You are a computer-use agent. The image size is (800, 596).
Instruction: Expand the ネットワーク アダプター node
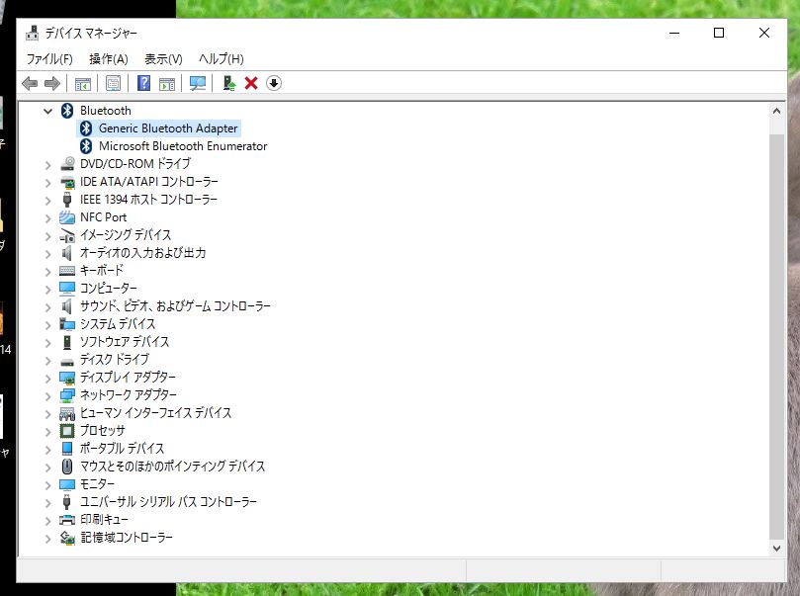click(47, 396)
